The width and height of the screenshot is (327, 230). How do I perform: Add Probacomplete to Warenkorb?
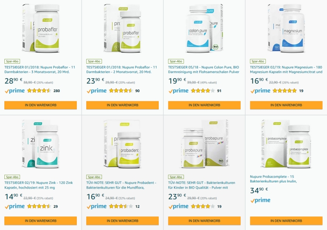click(x=286, y=221)
